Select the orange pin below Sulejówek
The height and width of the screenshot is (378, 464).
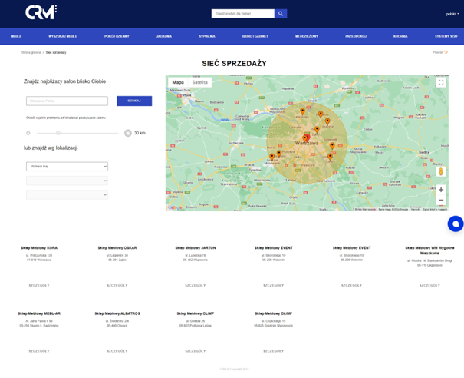332,145
